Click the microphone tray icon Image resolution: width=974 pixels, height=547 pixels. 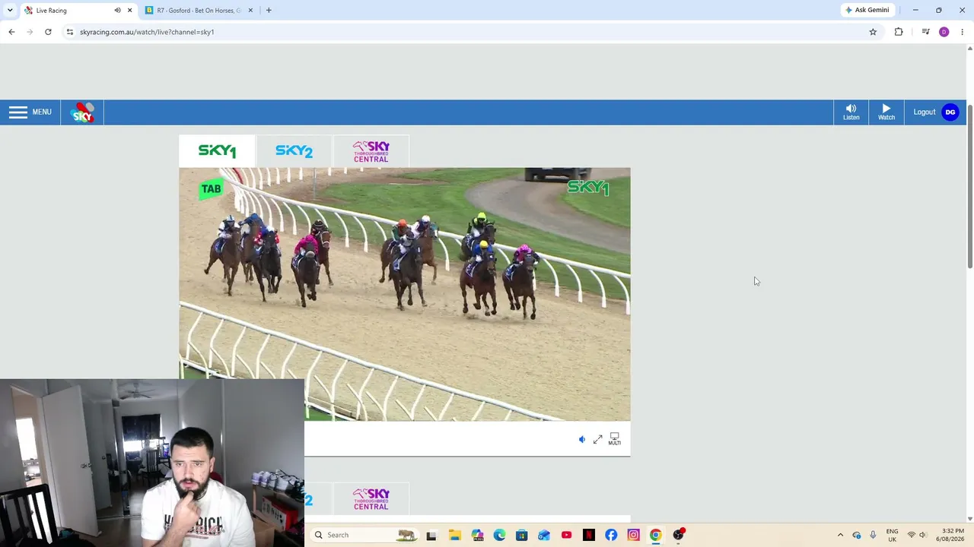[x=873, y=535]
